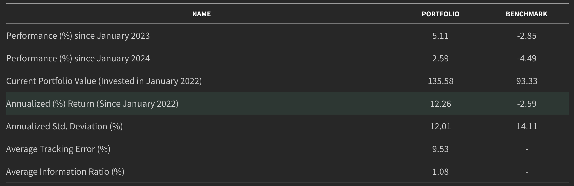Click the portfolio value 135.58
The width and height of the screenshot is (574, 186).
point(440,81)
